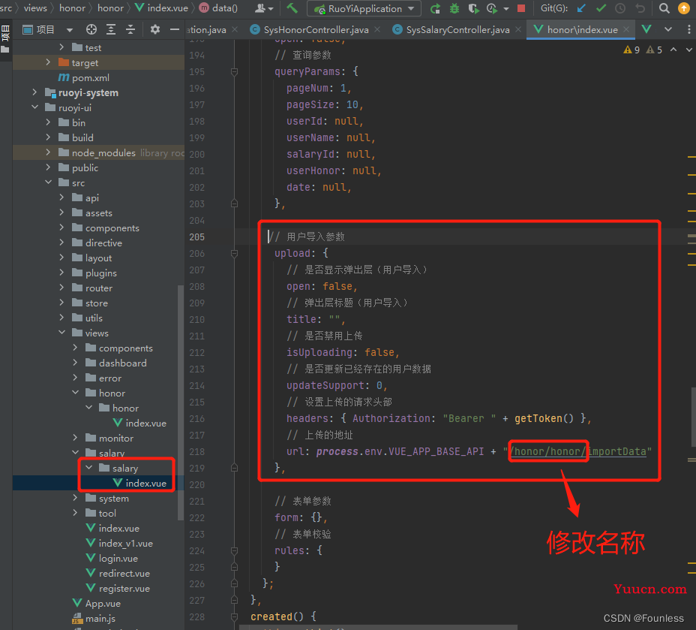Click the 9 warnings indicator
Viewport: 696px width, 630px height.
point(631,50)
